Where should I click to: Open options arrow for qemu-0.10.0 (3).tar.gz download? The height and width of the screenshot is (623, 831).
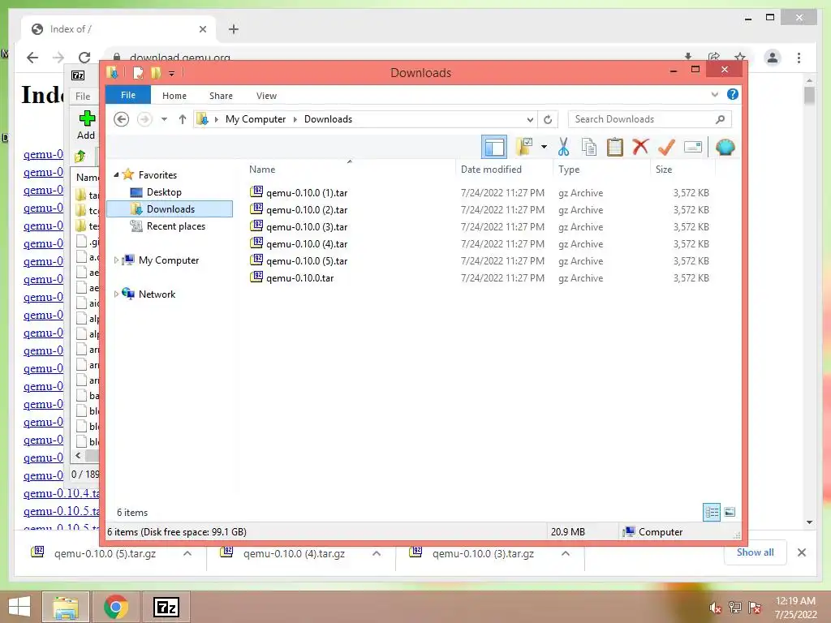(566, 553)
